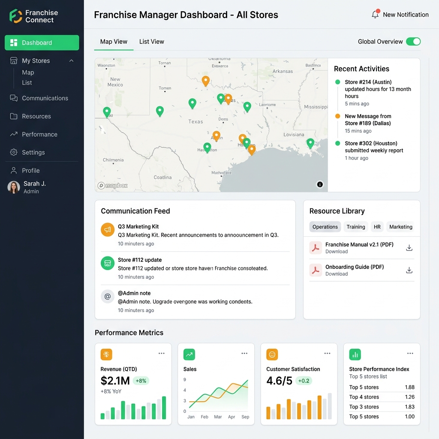
Task: Click the Resources folder icon
Action: coord(14,116)
